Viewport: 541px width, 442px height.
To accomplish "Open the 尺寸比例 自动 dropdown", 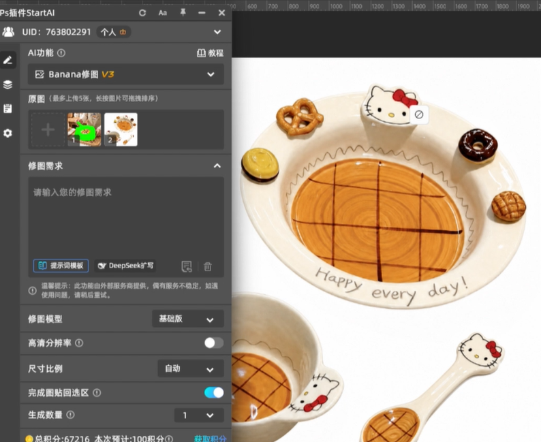I will click(191, 369).
